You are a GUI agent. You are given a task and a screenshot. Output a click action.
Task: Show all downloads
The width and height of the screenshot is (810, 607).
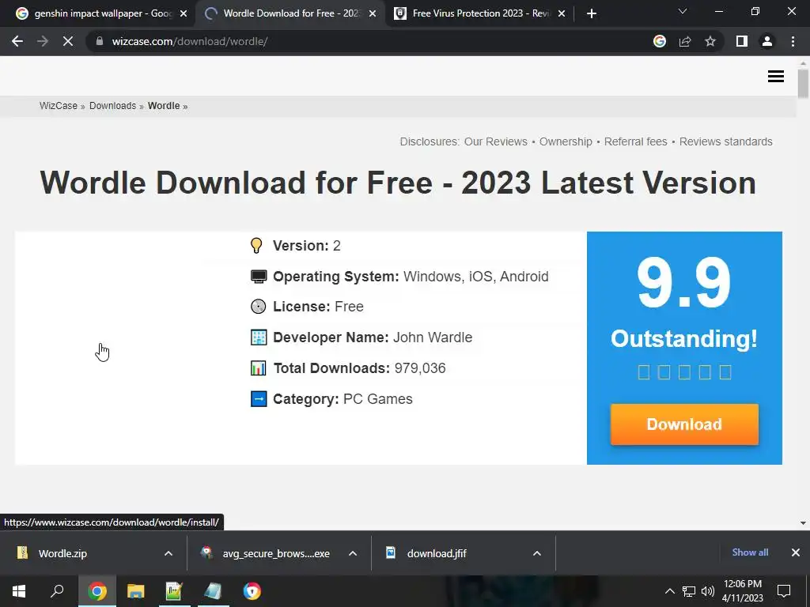click(750, 552)
